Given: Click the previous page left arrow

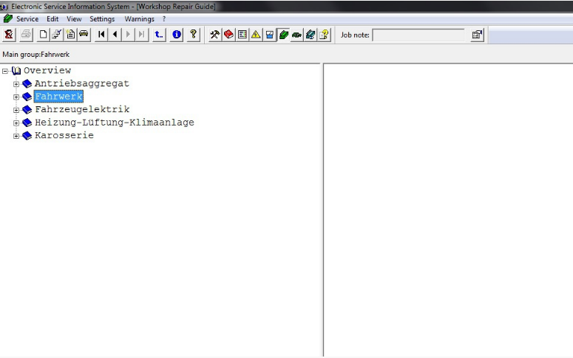Looking at the screenshot, I should point(115,35).
